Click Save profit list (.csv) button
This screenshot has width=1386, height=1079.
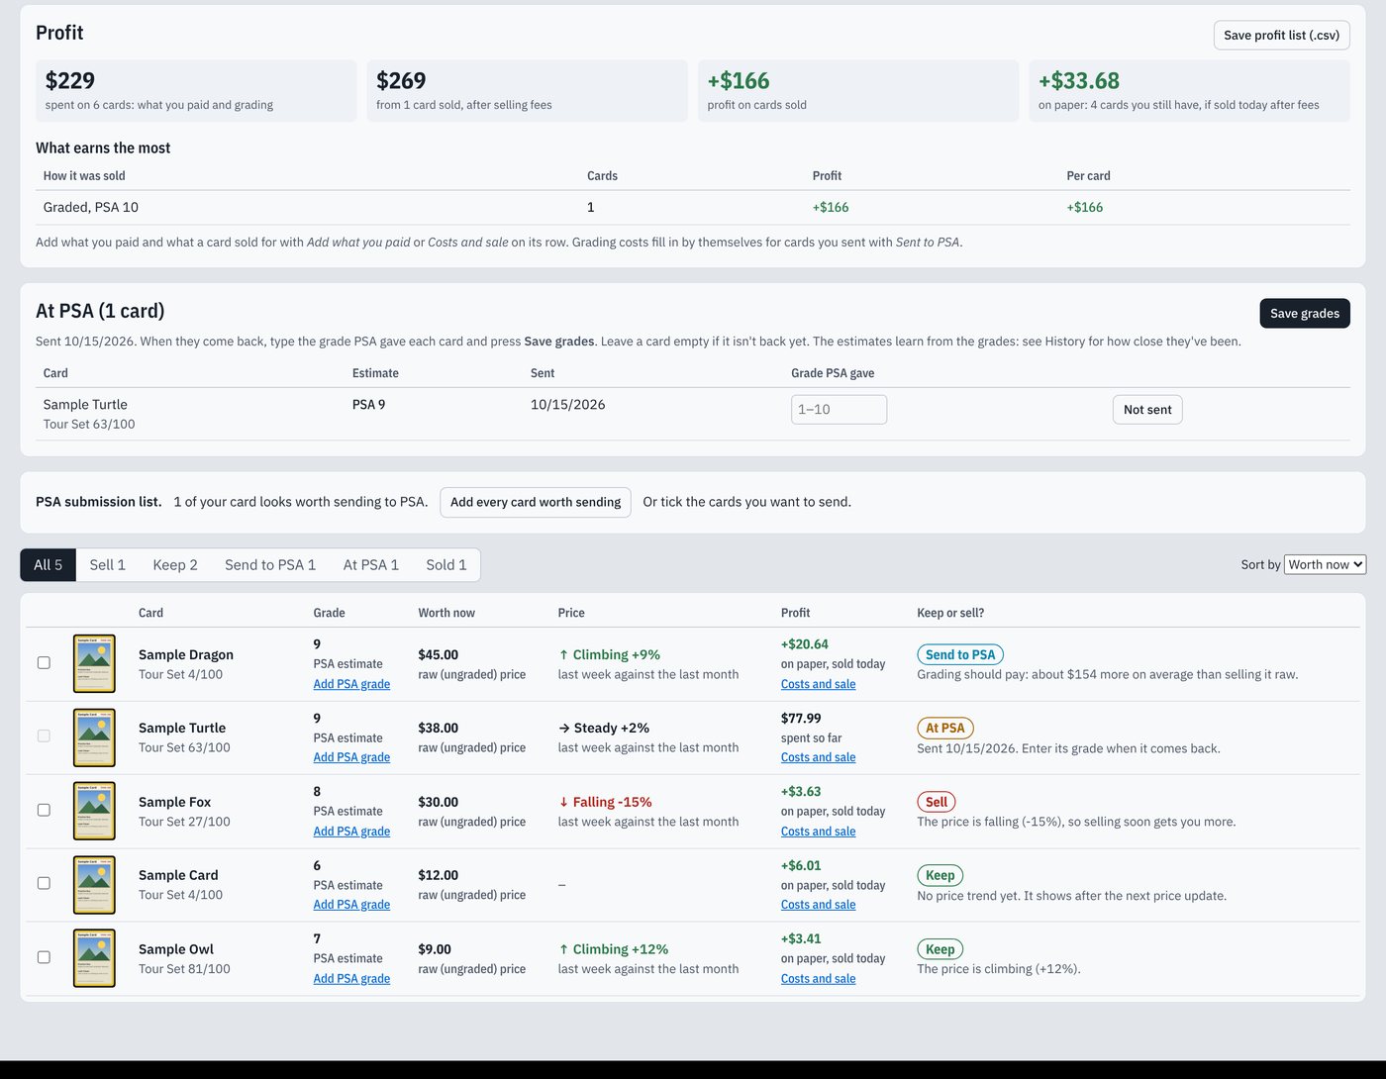pyautogui.click(x=1282, y=35)
